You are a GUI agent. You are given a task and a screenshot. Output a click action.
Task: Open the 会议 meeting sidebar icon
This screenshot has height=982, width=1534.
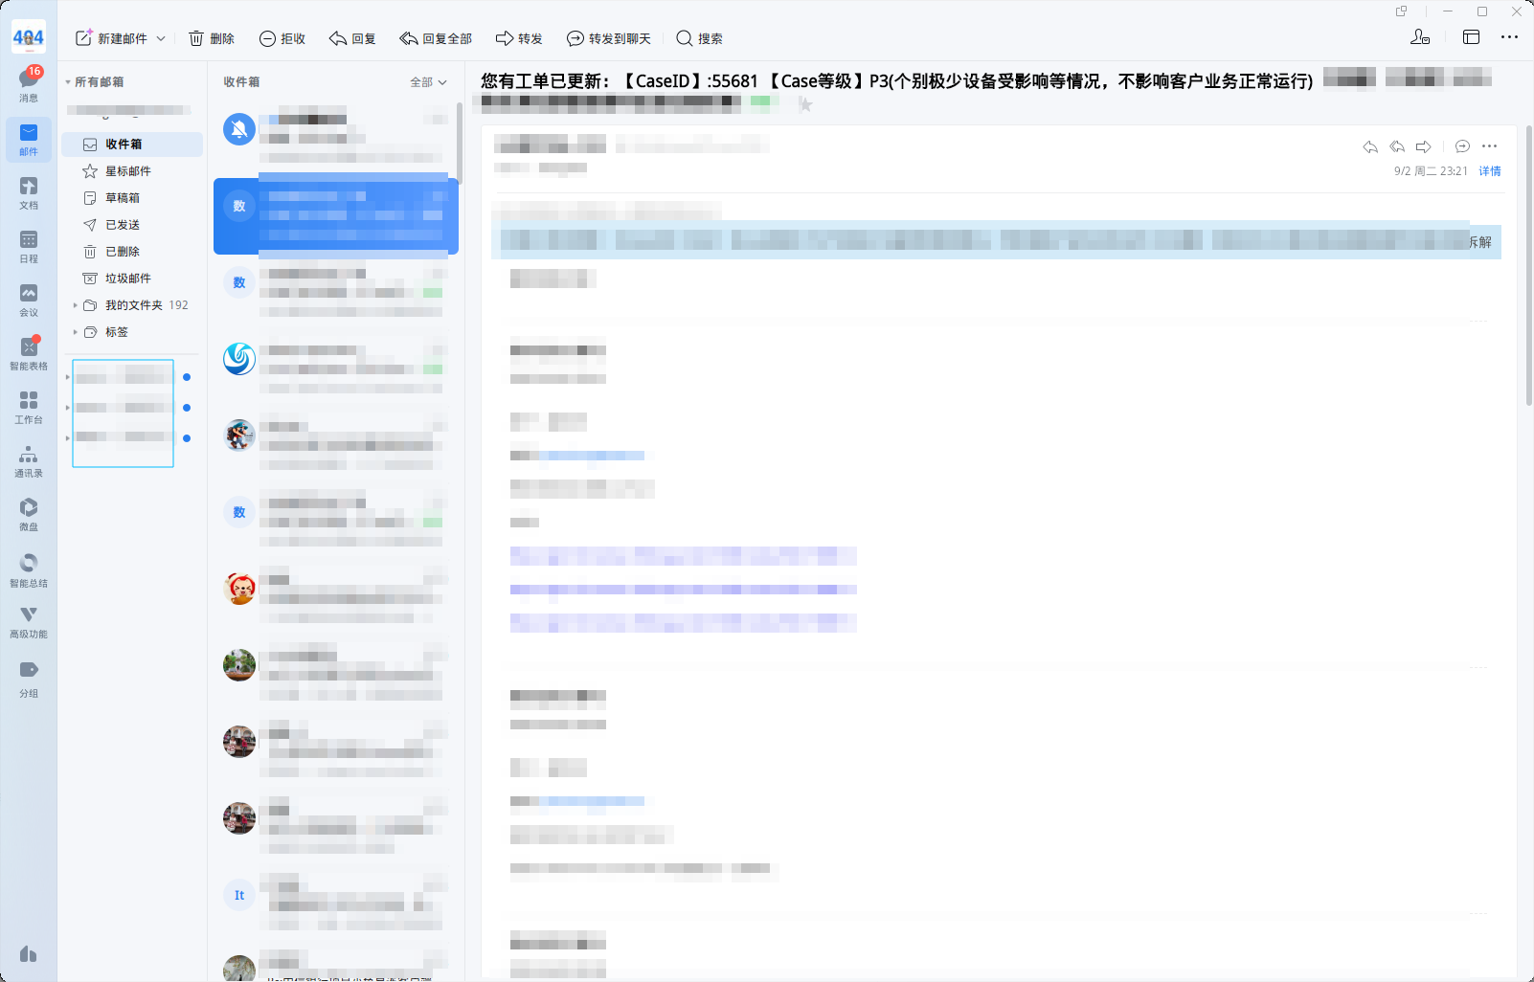pos(29,300)
